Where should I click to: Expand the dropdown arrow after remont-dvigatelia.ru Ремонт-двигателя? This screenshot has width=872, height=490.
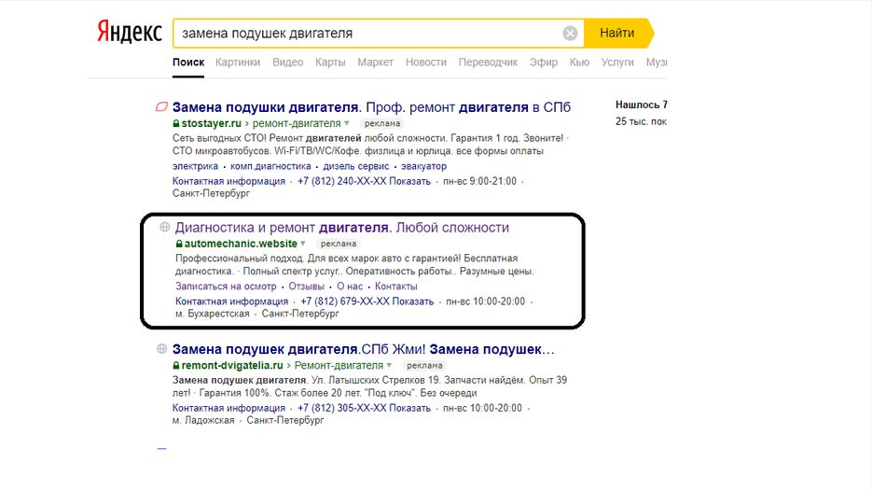(x=389, y=366)
